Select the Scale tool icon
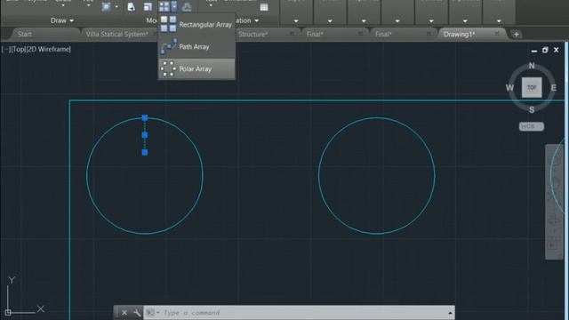 [148, 6]
